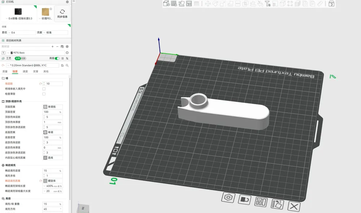Click the Add model cube icon
This screenshot has height=213, width=361.
click(166, 4)
